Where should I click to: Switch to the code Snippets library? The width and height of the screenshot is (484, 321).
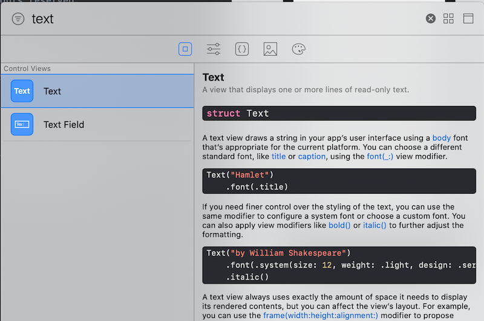click(x=241, y=49)
